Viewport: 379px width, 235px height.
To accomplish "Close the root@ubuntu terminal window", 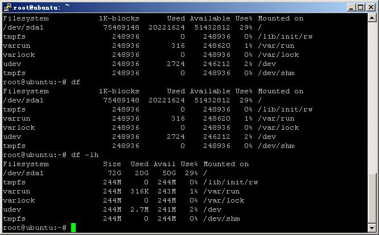I will (x=371, y=7).
